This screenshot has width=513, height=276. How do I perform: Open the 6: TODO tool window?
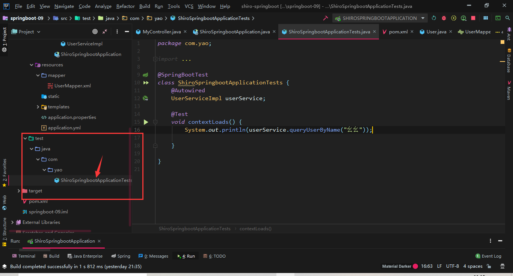[214, 256]
